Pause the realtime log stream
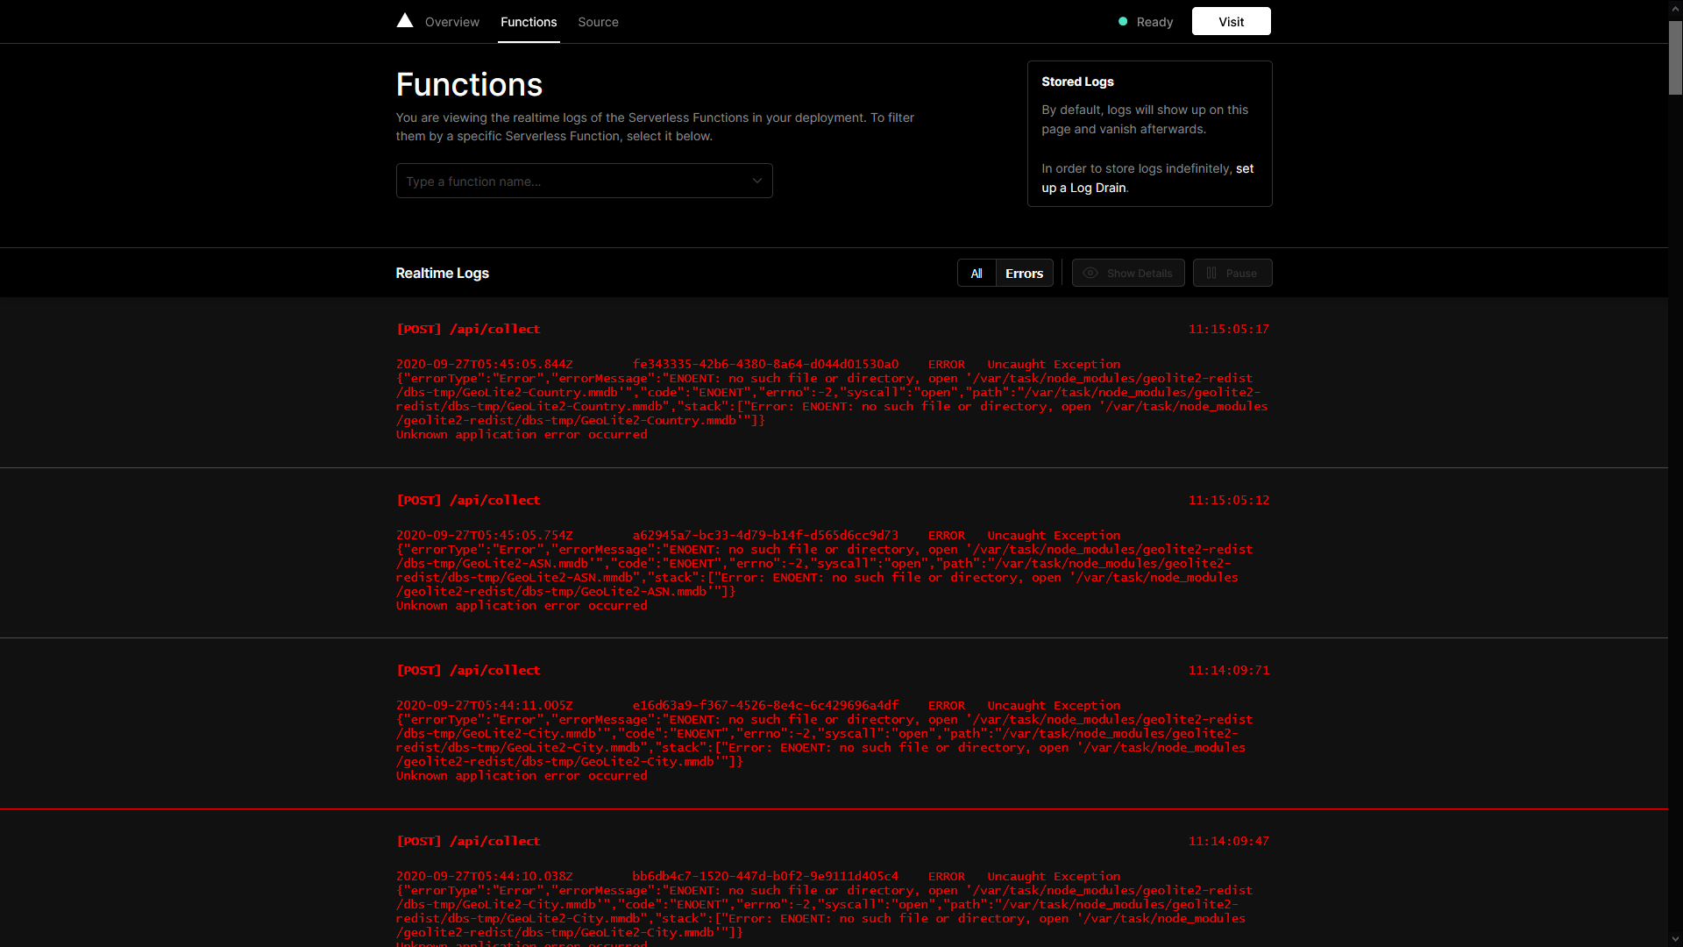Viewport: 1683px width, 947px height. 1232,273
